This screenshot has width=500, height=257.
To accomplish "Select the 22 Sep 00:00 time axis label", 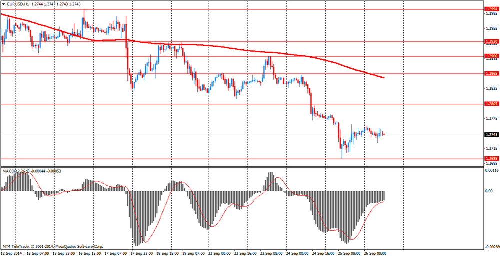I will tap(219, 254).
